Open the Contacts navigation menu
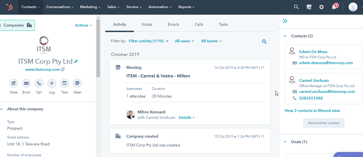Screen dimensions: 363x157 (x=31, y=7)
